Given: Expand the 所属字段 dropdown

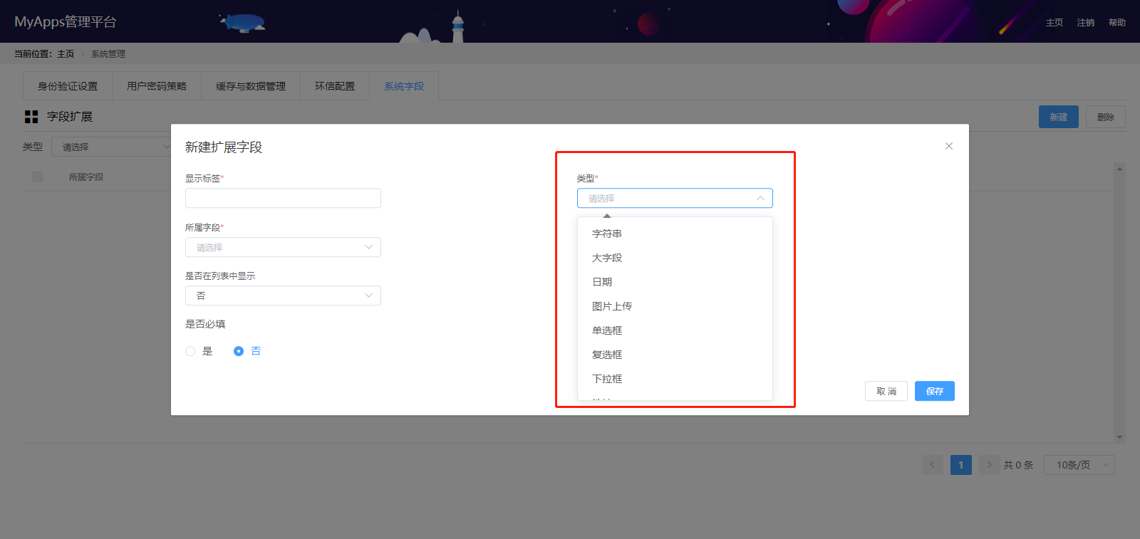Looking at the screenshot, I should coord(283,247).
